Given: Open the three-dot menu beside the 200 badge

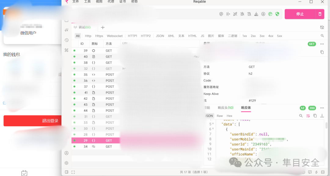Looking at the screenshot, I should (322, 108).
